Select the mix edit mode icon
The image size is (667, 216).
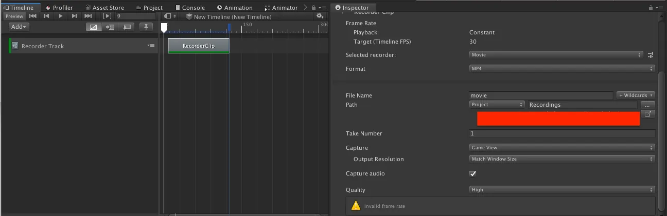93,27
